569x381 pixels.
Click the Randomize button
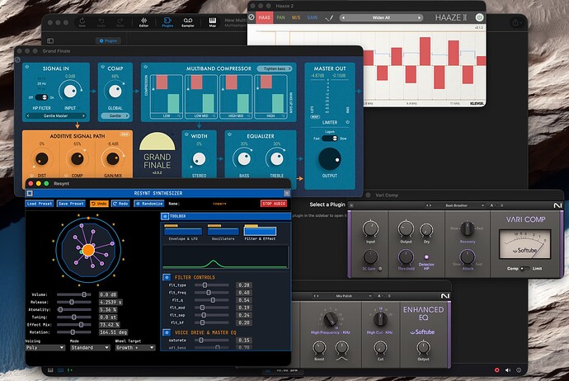coord(149,204)
